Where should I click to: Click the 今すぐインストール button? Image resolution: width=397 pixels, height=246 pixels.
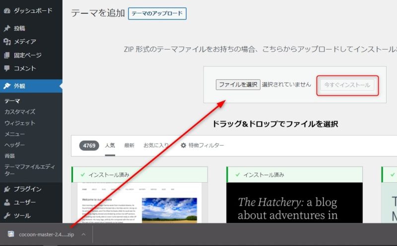coord(347,85)
